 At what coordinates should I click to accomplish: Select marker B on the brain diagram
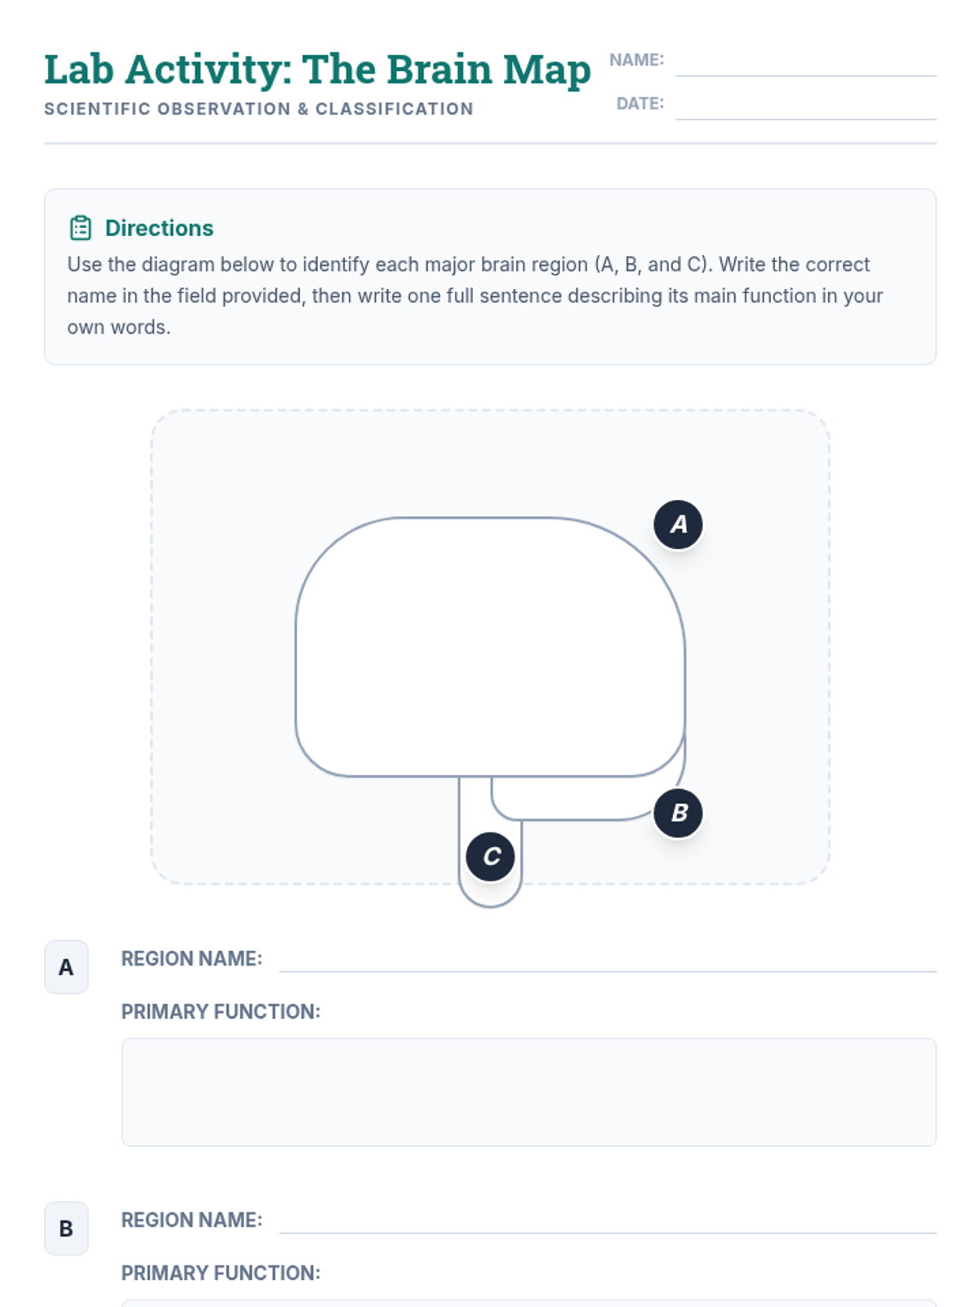(678, 813)
